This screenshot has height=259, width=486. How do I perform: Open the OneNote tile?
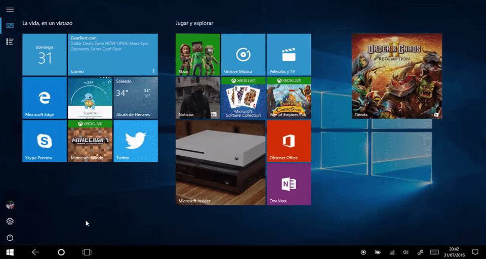289,184
